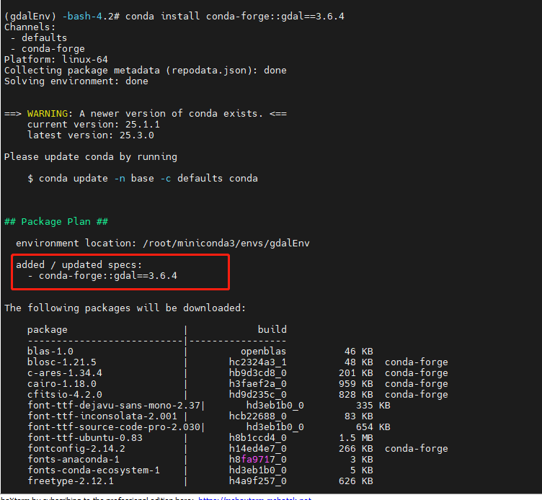Click the 'freetype-2.12.1' package name

pyautogui.click(x=70, y=481)
